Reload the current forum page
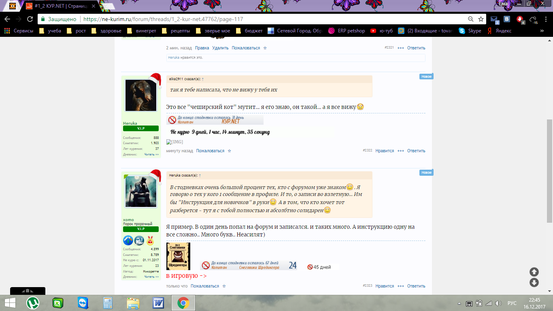 [30, 19]
